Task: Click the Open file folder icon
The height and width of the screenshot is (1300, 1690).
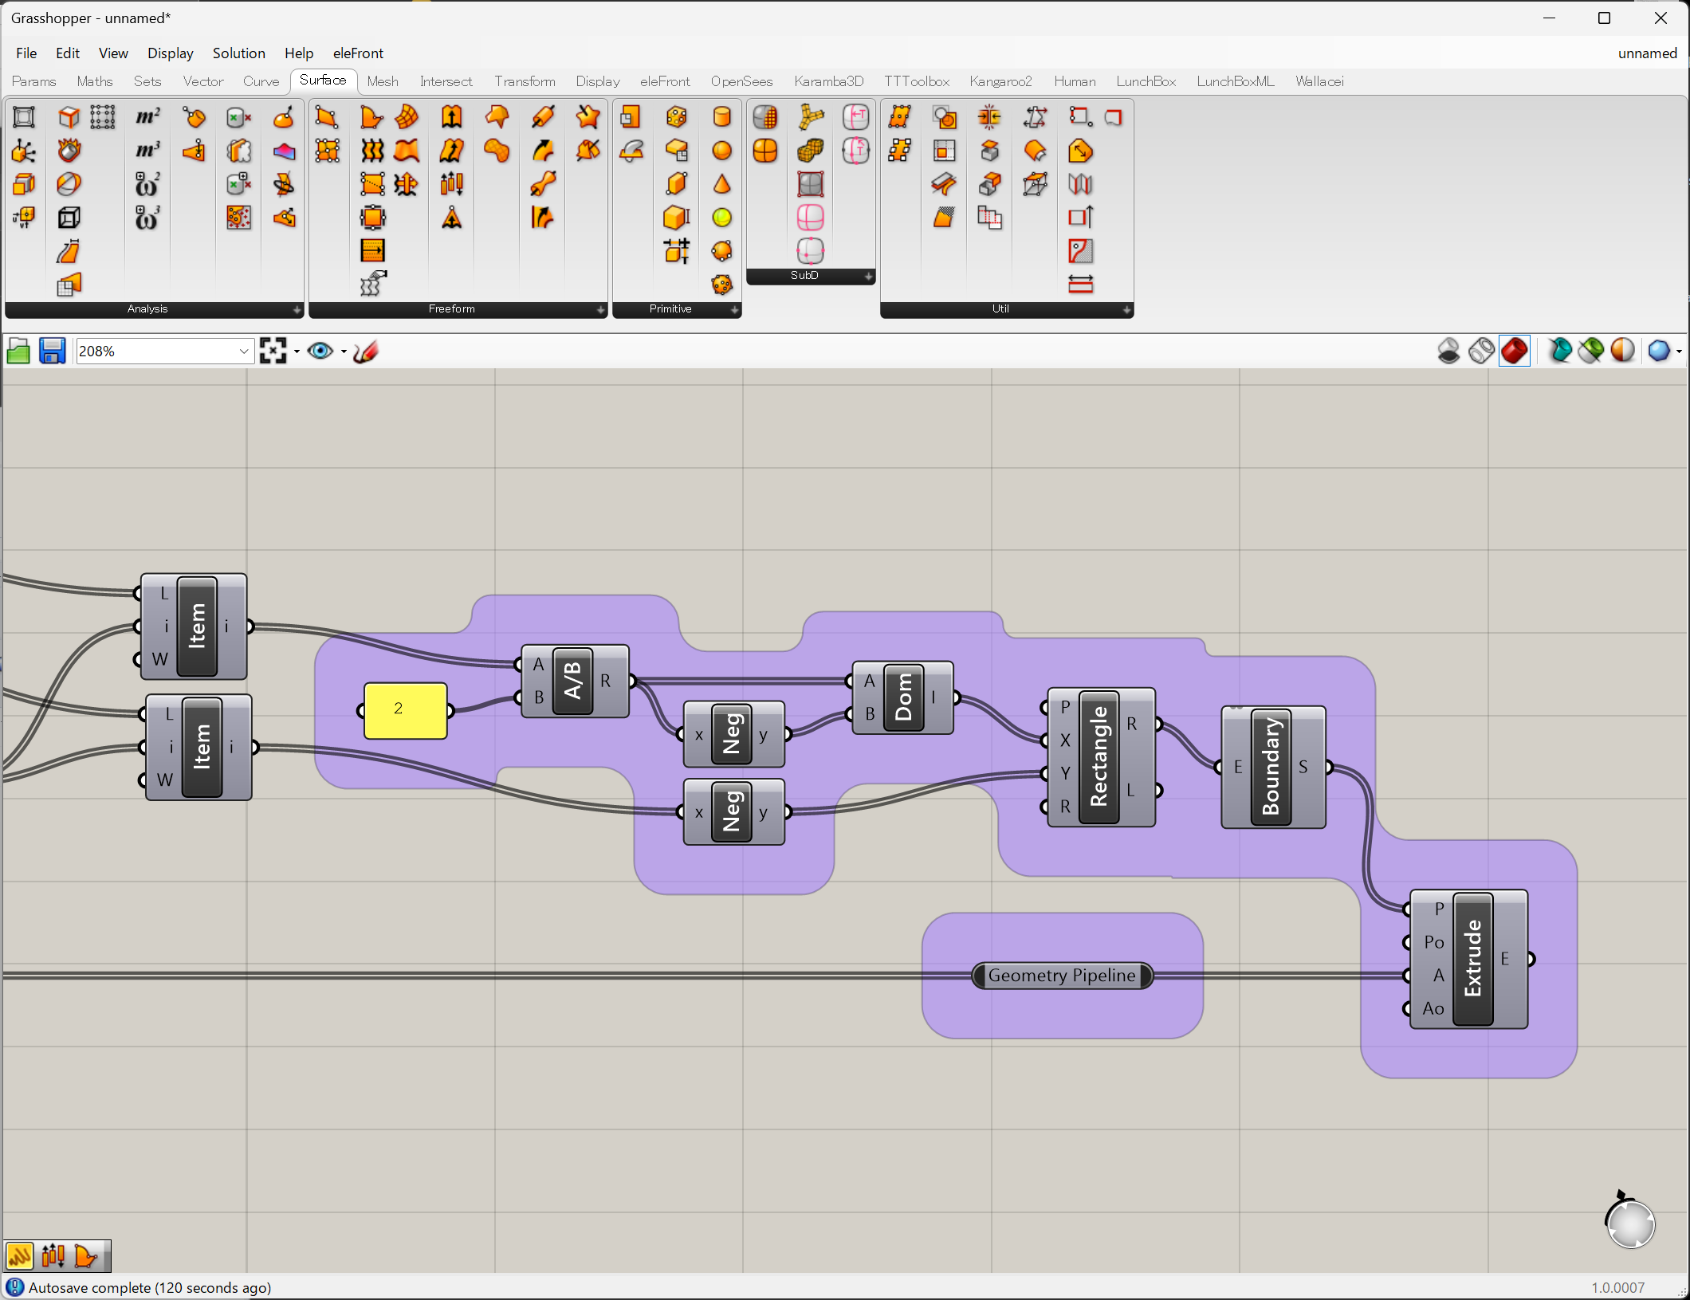Action: (18, 351)
